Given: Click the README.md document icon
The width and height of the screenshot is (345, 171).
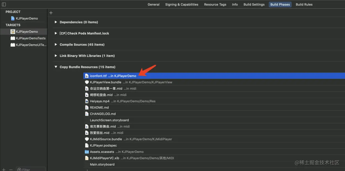Looking at the screenshot, I should (x=87, y=107).
